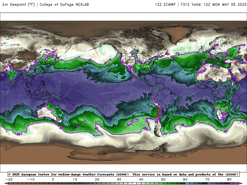
Task: Click the dewpoint color scale bar
Action: click(x=124, y=183)
